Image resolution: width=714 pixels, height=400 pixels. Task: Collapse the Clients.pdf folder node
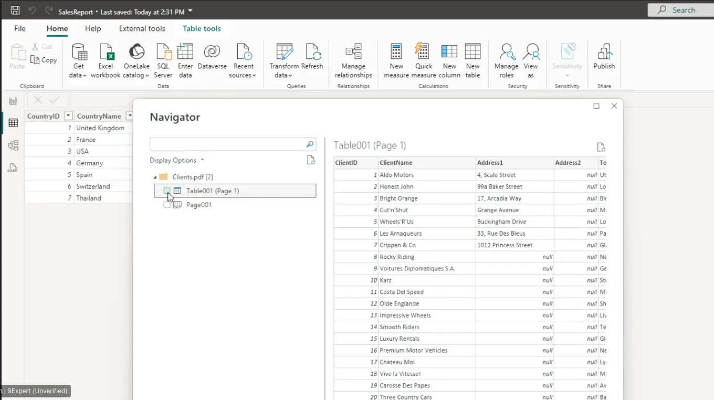[x=155, y=177]
